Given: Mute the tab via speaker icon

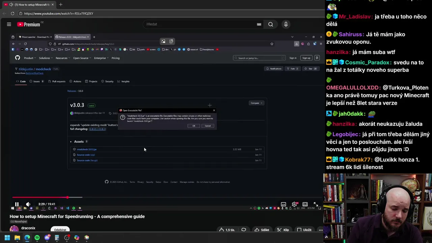Looking at the screenshot, I should coord(11,5).
